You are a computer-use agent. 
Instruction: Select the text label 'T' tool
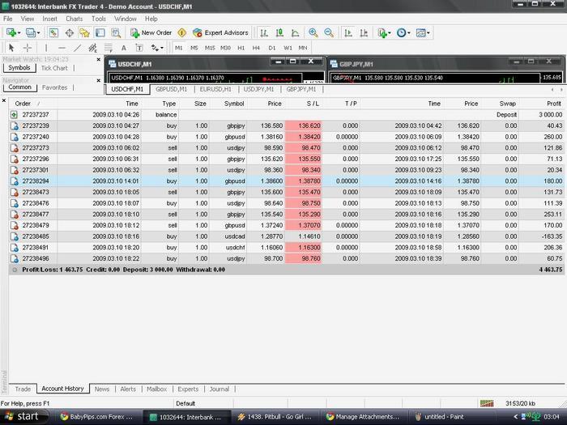139,48
